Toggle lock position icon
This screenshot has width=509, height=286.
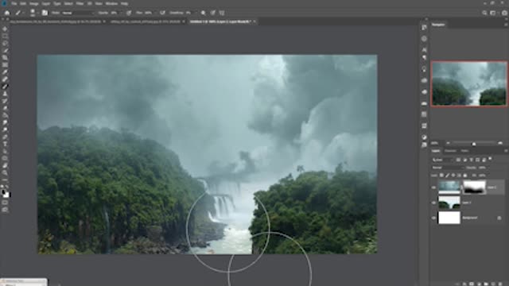[453, 176]
